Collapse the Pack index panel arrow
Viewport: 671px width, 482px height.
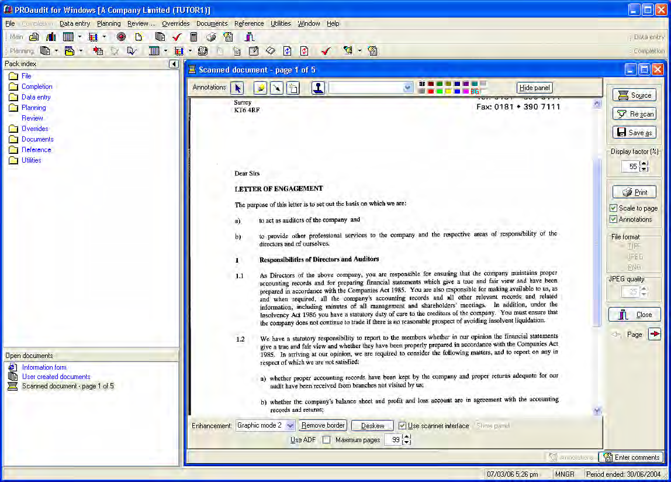tap(174, 64)
